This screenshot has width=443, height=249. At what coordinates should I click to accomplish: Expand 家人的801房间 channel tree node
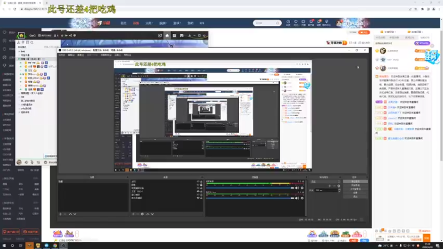tap(19, 101)
